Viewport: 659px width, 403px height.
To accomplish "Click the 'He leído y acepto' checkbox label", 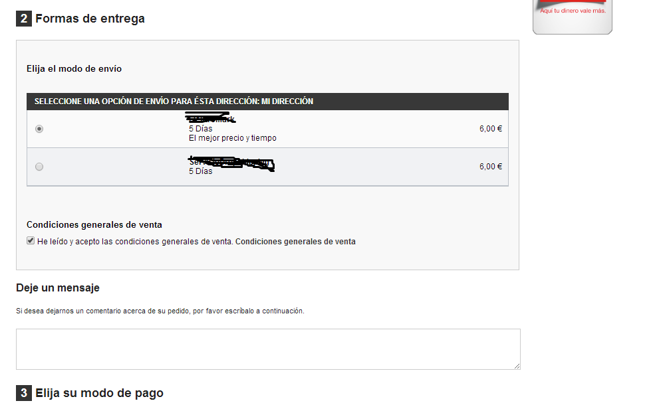I will coord(135,242).
